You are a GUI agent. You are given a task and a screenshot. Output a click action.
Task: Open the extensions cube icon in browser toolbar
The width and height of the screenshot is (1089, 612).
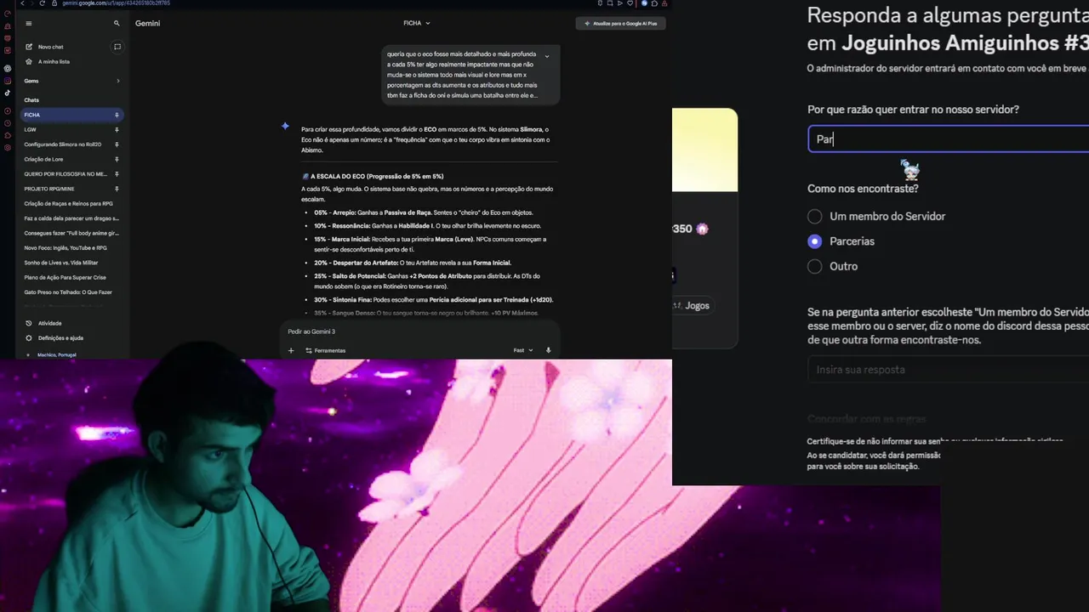tap(654, 3)
